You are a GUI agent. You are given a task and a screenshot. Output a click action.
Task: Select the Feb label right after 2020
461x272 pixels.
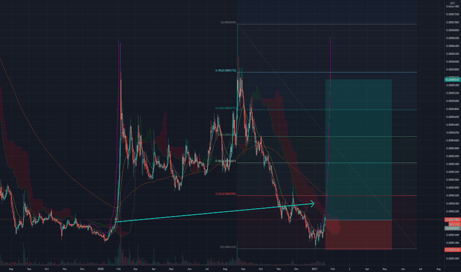pyautogui.click(x=118, y=269)
